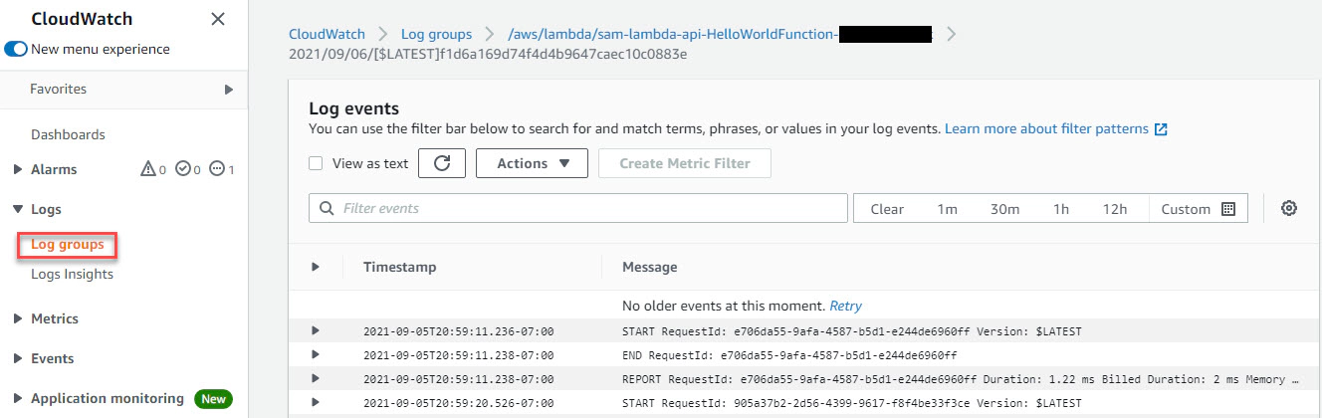Open the Custom time range picker

(1198, 209)
